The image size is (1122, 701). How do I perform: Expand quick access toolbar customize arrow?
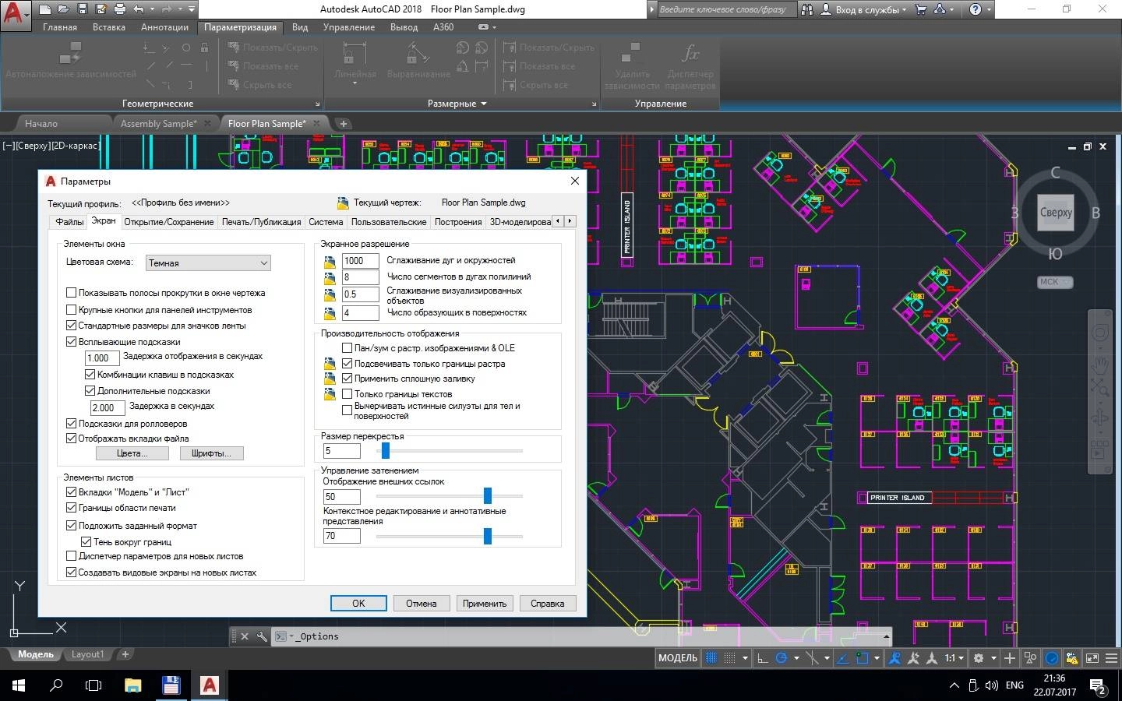(x=191, y=9)
